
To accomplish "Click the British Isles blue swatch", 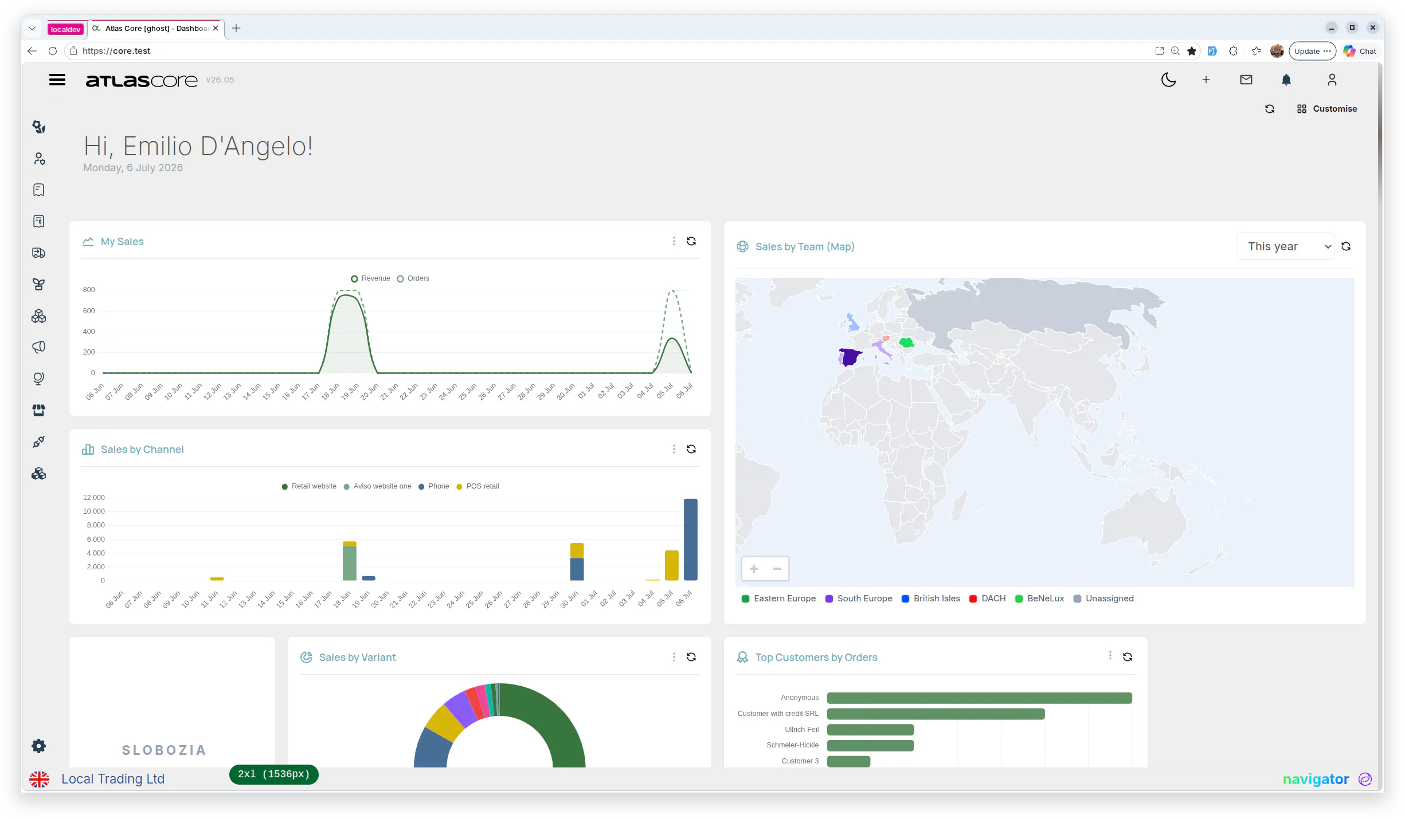I will pyautogui.click(x=905, y=598).
